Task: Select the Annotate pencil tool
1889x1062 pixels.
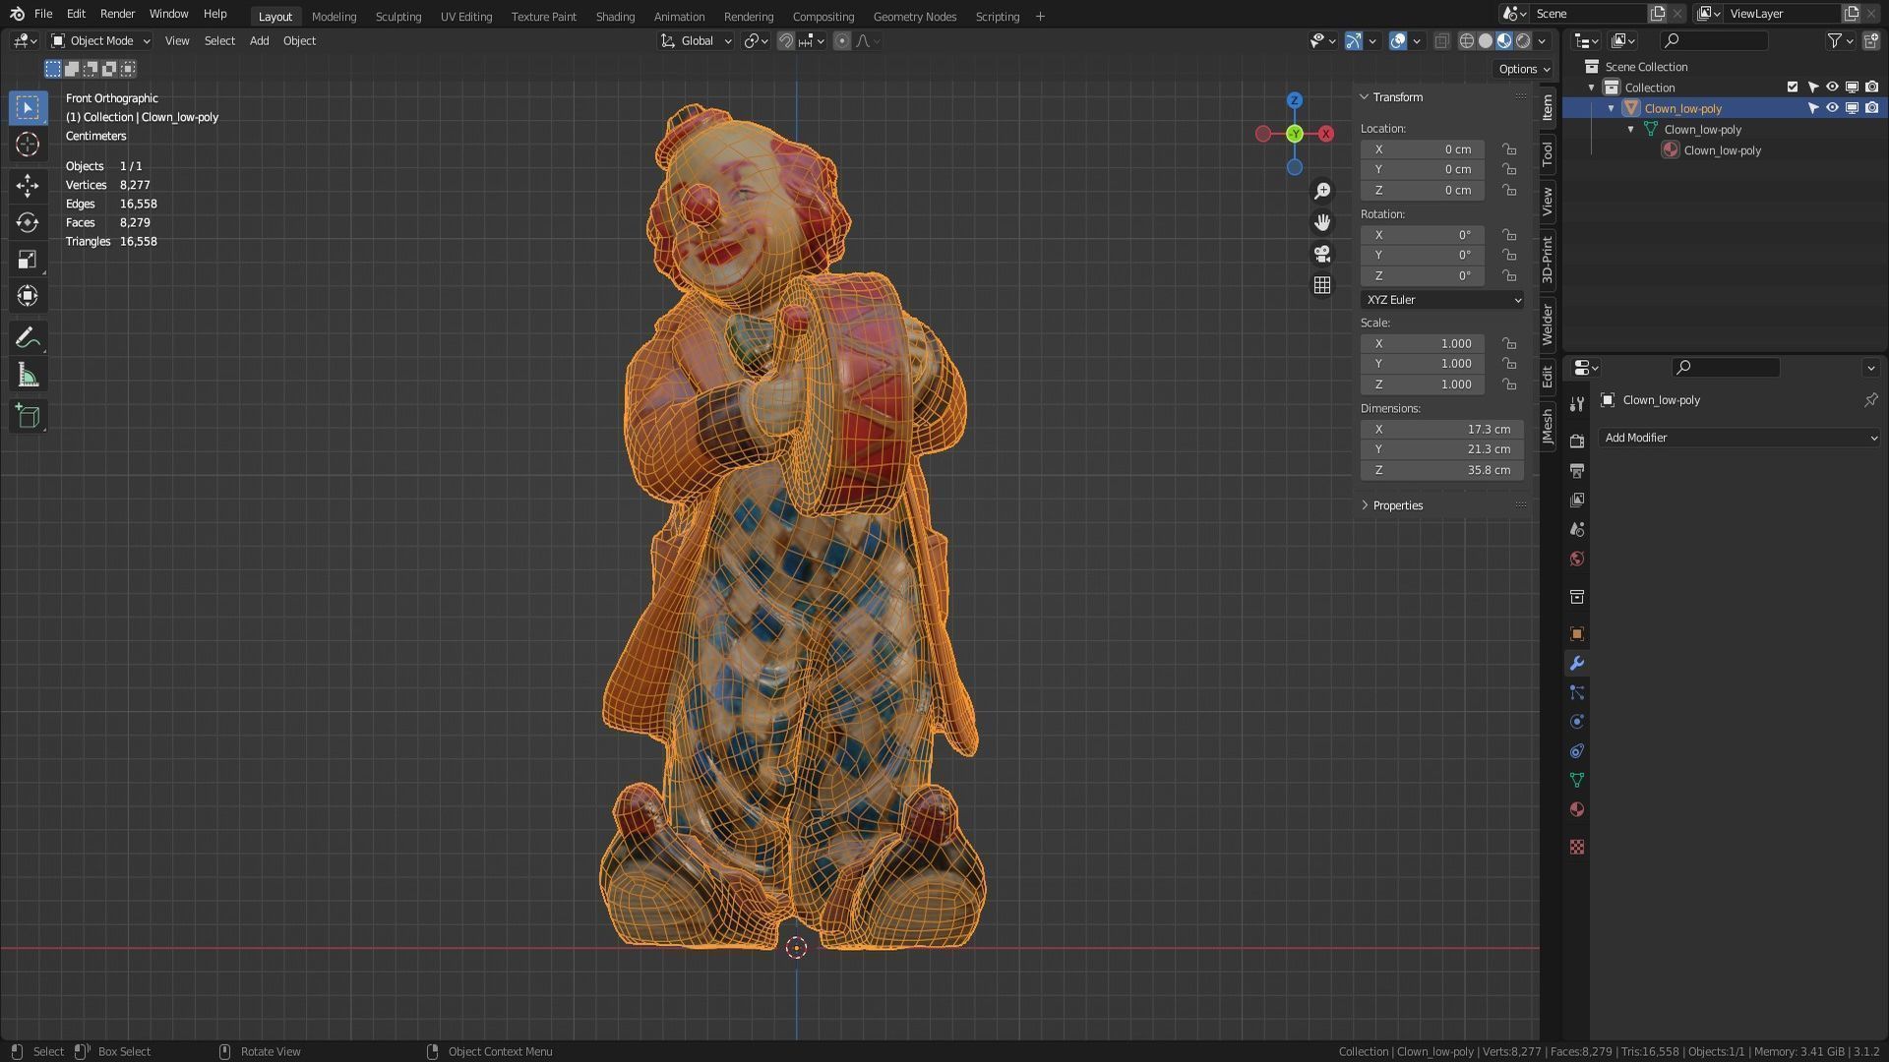Action: pos(28,338)
